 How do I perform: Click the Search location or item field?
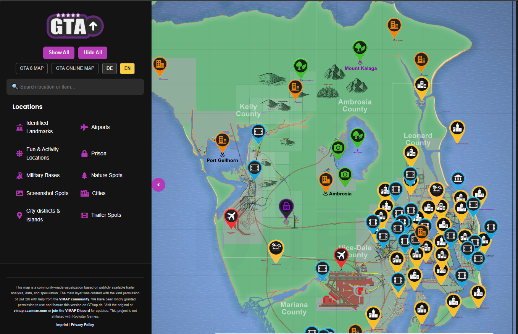[x=75, y=87]
